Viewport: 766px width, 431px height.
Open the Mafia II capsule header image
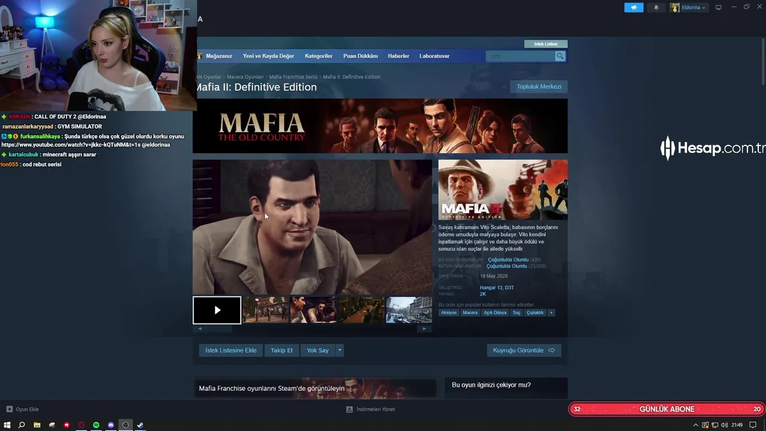[x=503, y=190]
